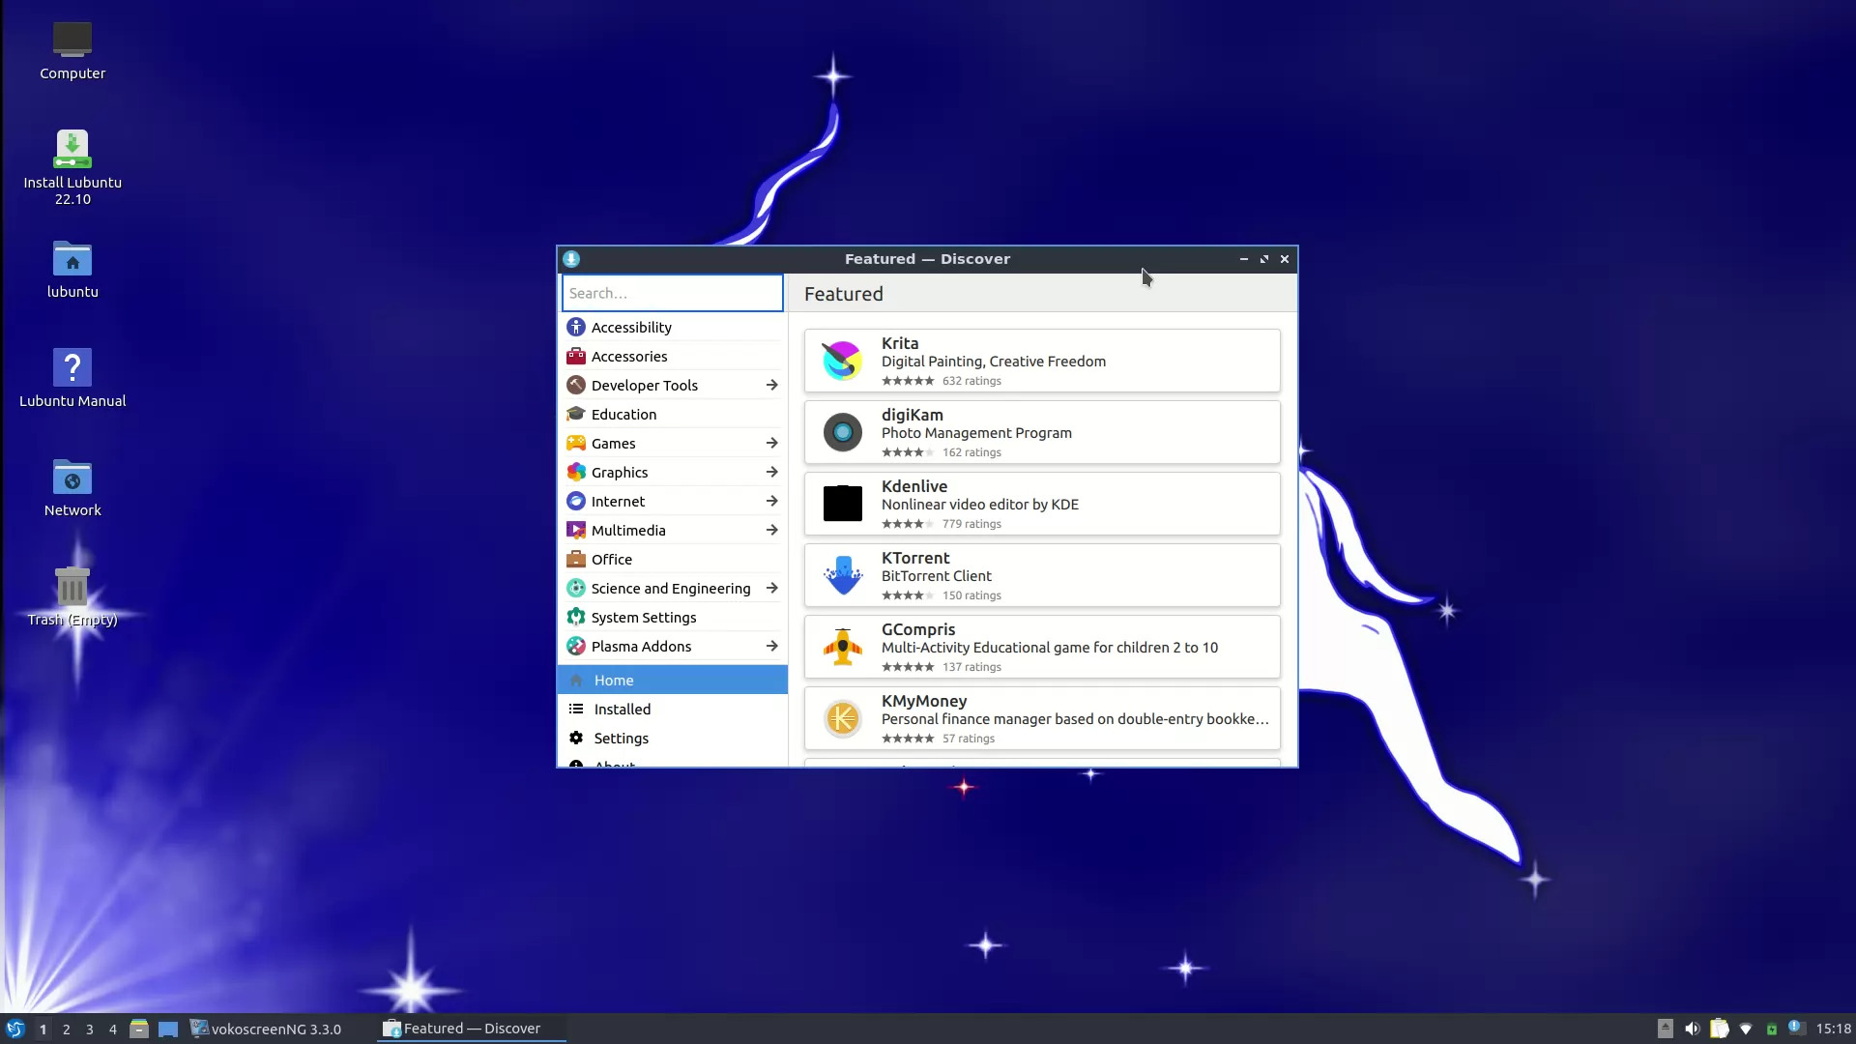Open System Settings from the sidebar
This screenshot has height=1044, width=1856.
click(x=644, y=617)
